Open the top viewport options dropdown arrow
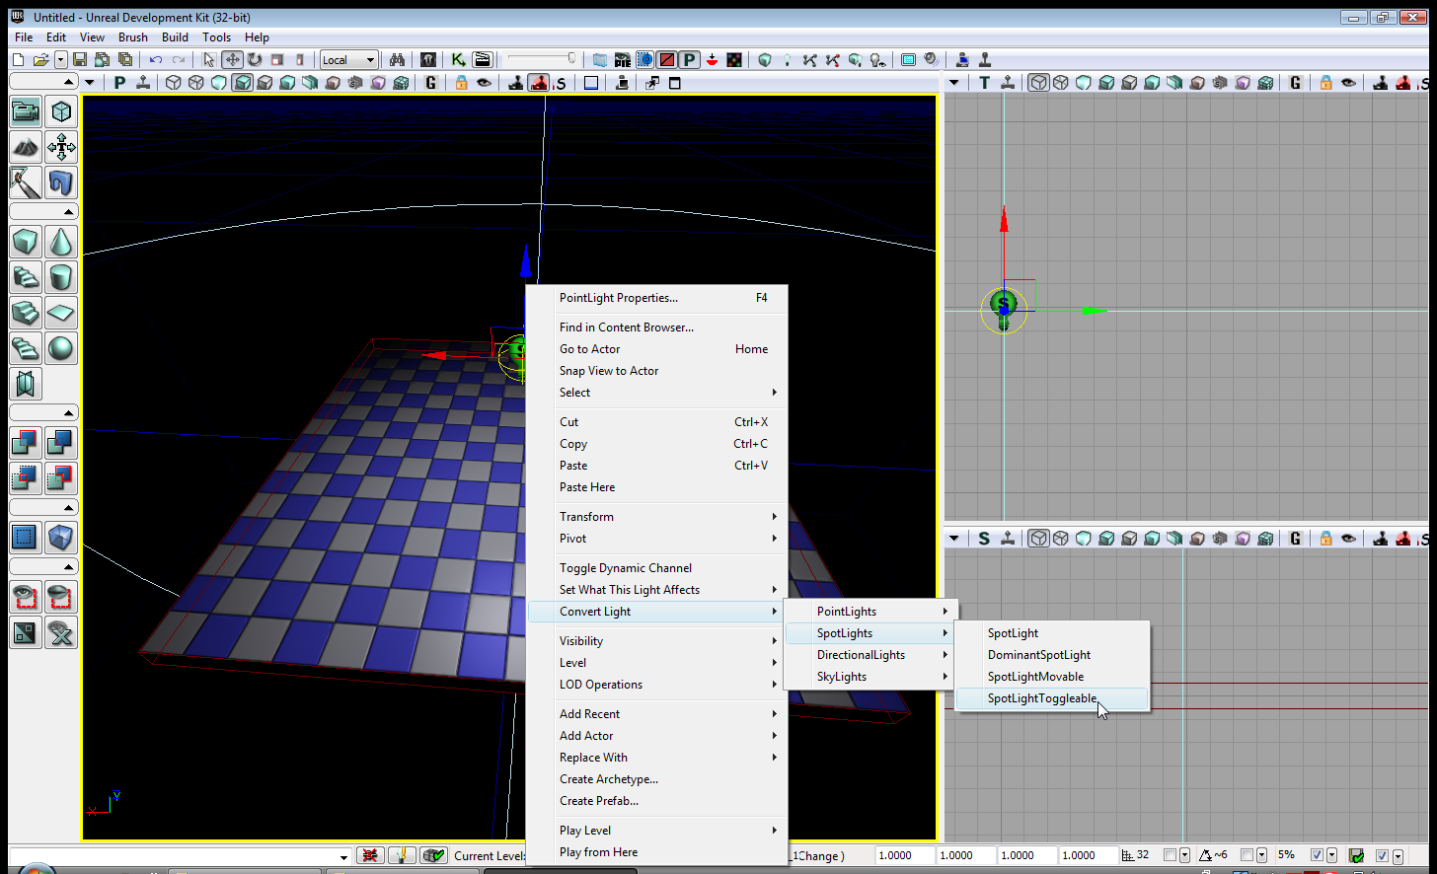Screen dimensions: 1437x874 [953, 83]
